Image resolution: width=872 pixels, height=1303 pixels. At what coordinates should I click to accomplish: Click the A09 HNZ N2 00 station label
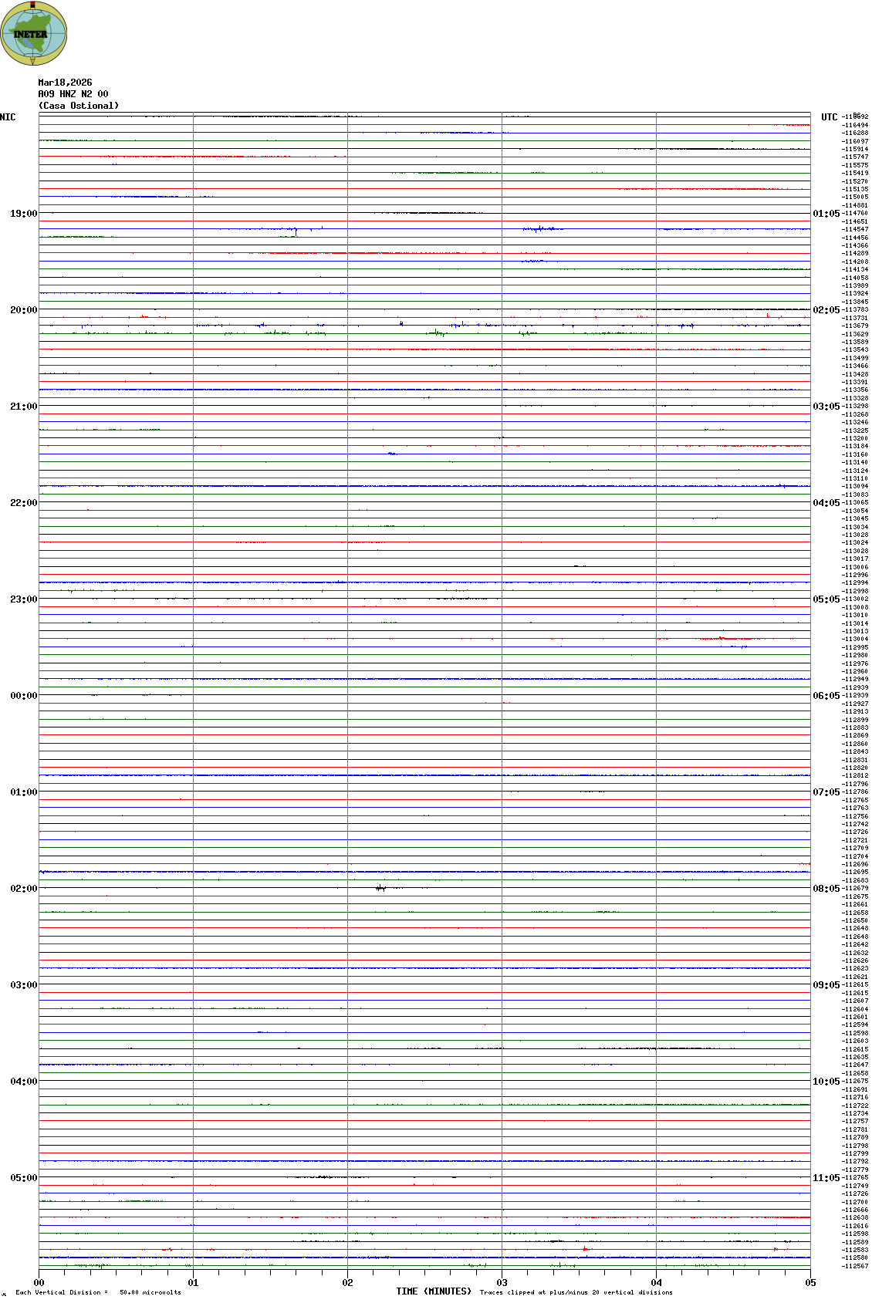tap(73, 94)
